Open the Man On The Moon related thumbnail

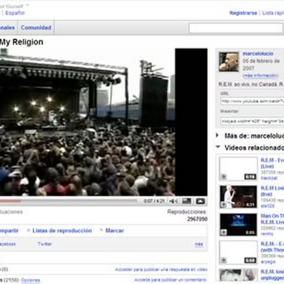click(238, 225)
